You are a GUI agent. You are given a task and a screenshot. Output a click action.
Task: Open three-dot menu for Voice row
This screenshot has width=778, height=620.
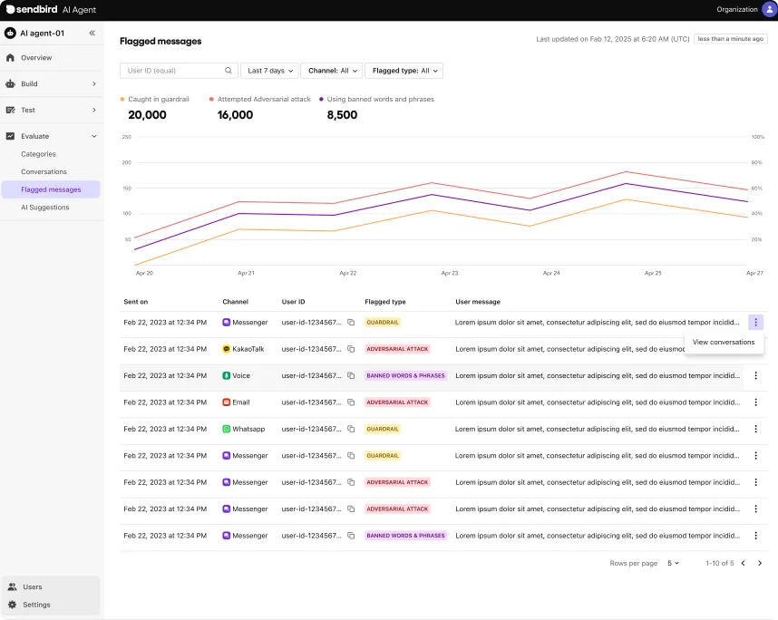pyautogui.click(x=755, y=375)
